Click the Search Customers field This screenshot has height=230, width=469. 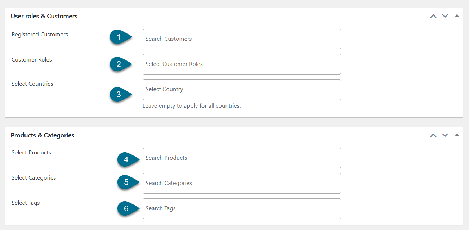pyautogui.click(x=241, y=39)
